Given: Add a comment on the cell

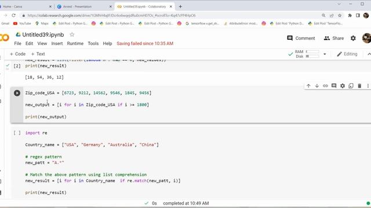Looking at the screenshot, I should point(334,86).
